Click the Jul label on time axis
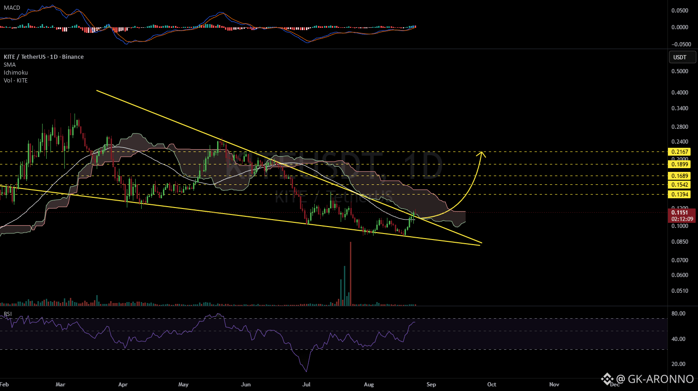698x391 pixels. (x=306, y=385)
